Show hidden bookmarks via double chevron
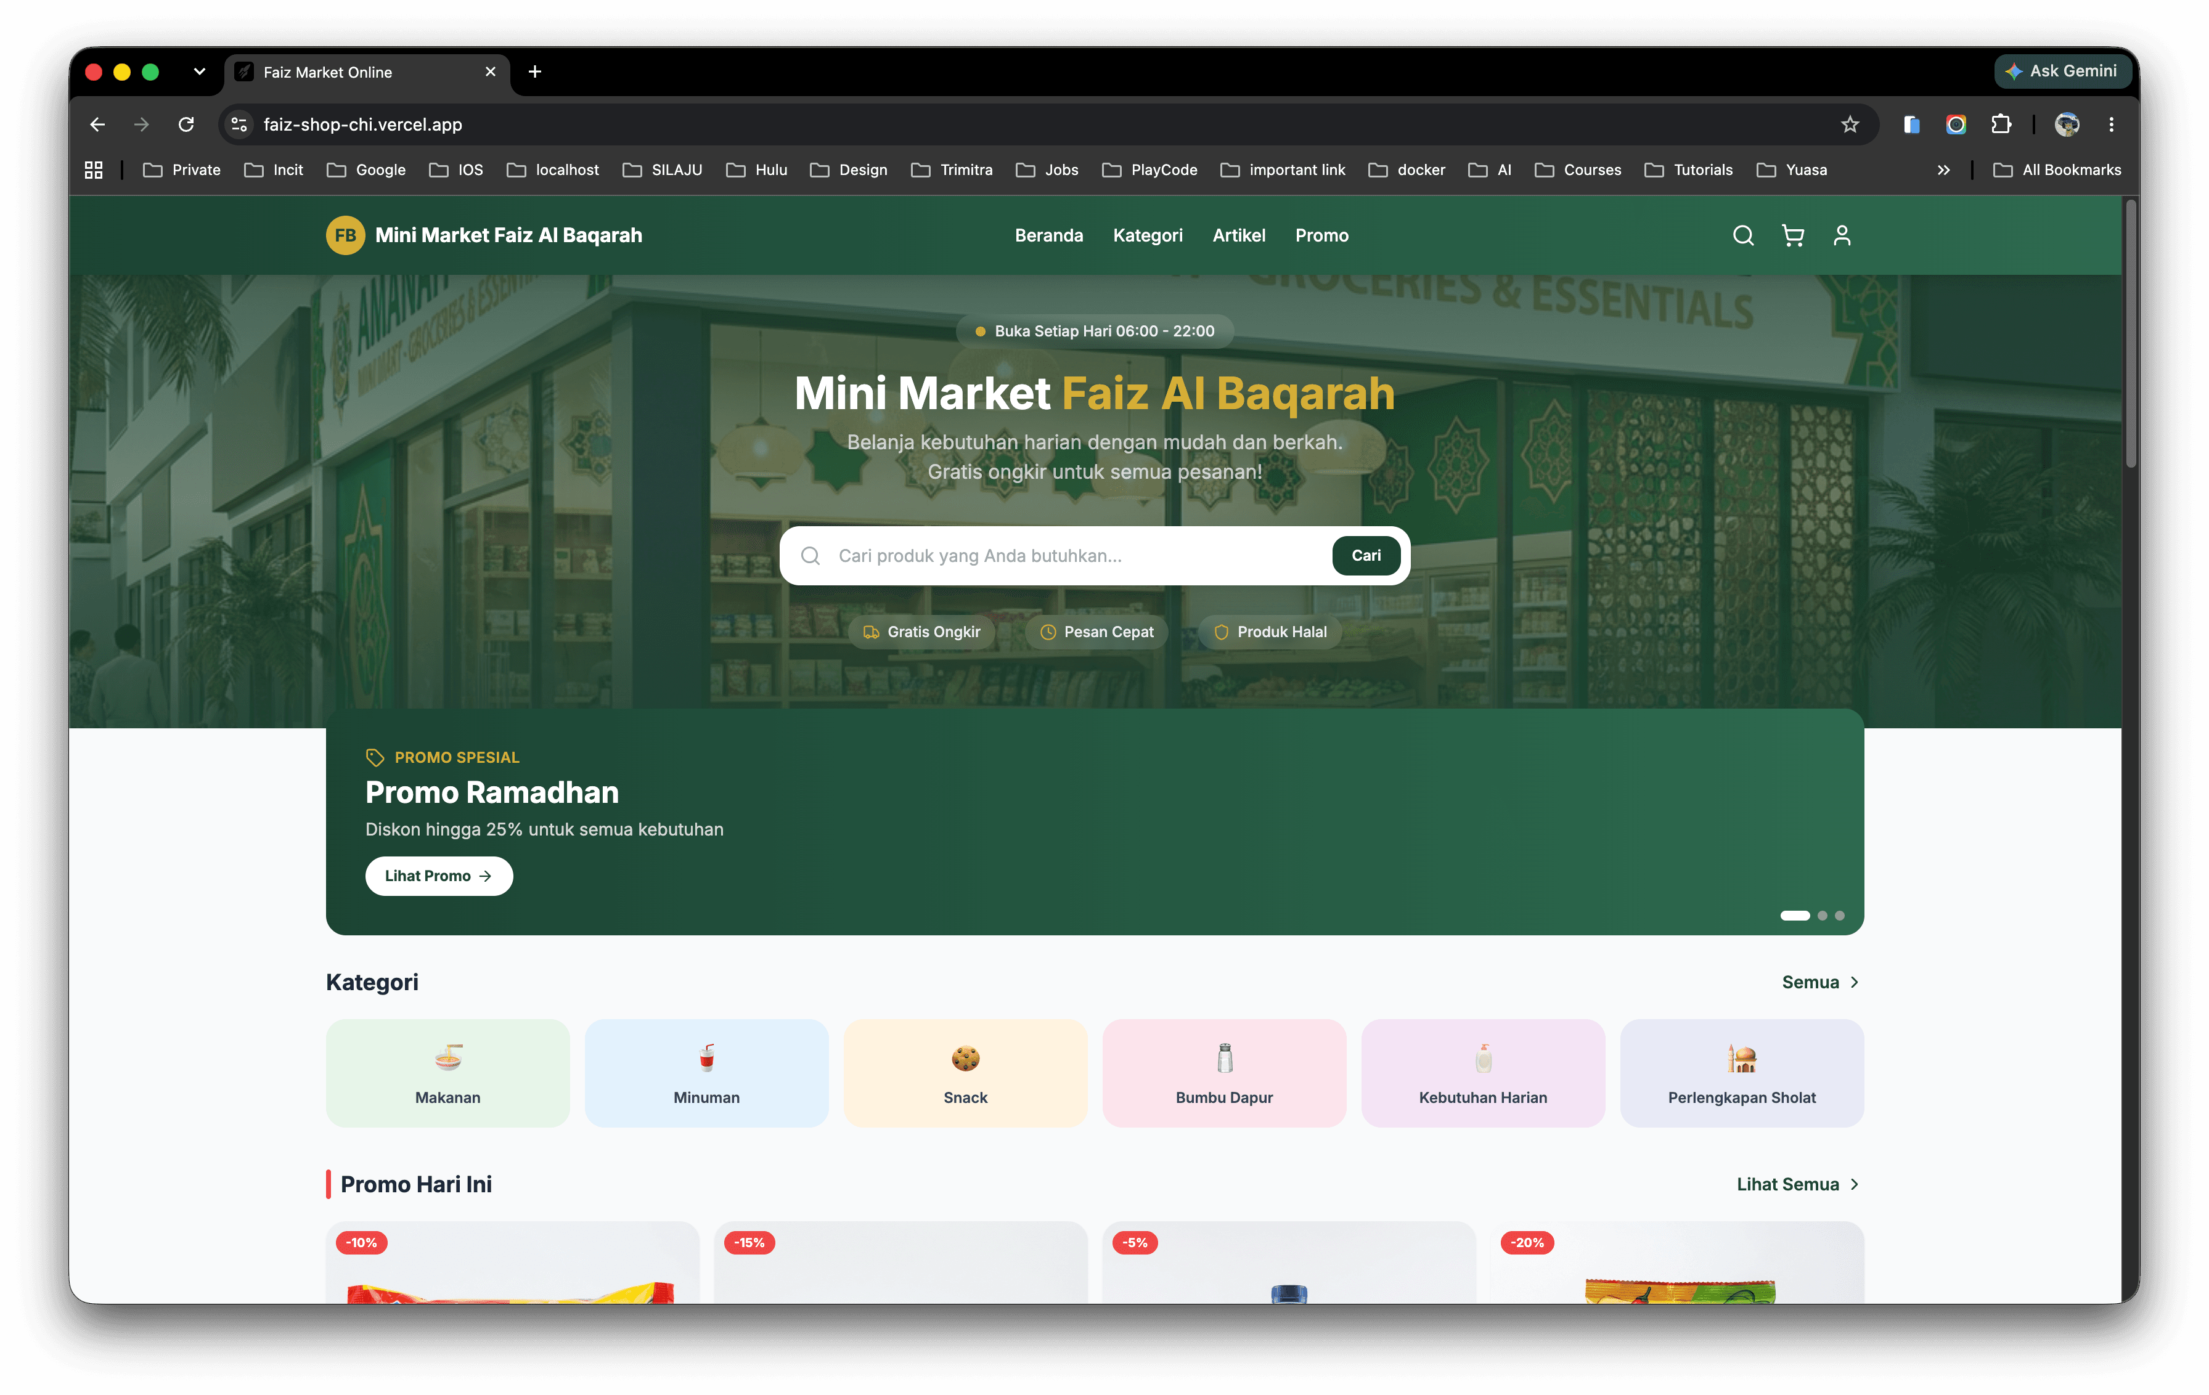2209x1395 pixels. point(1943,169)
